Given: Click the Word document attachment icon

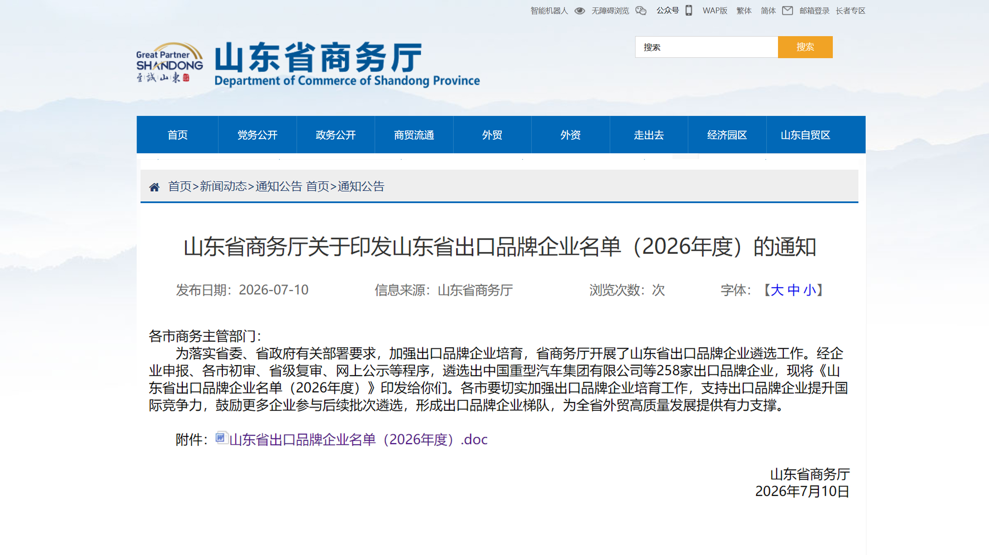Looking at the screenshot, I should (221, 438).
